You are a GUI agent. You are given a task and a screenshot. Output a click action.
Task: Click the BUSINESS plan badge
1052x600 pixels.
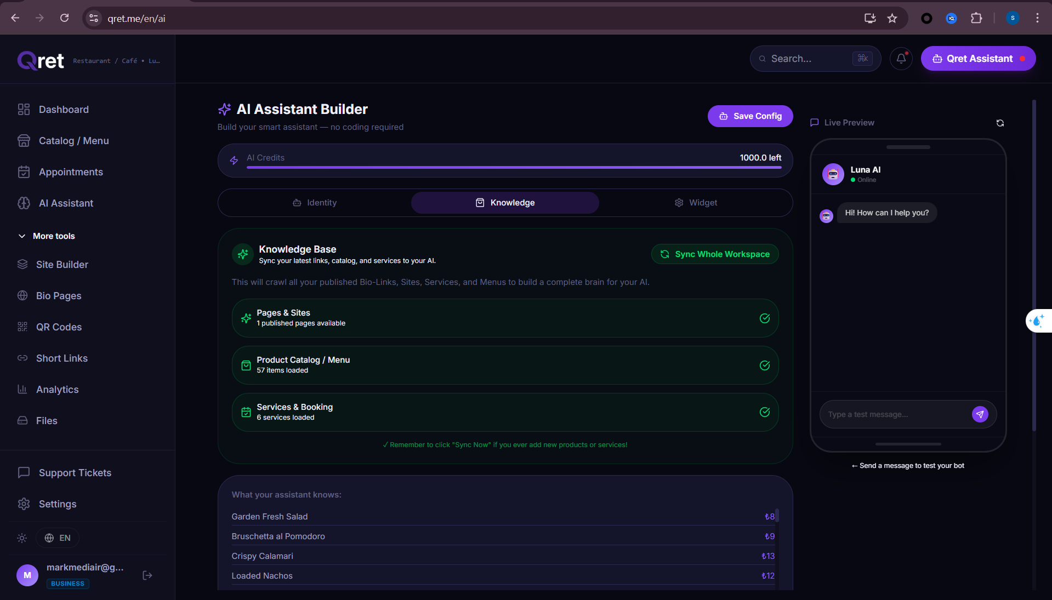pyautogui.click(x=68, y=584)
